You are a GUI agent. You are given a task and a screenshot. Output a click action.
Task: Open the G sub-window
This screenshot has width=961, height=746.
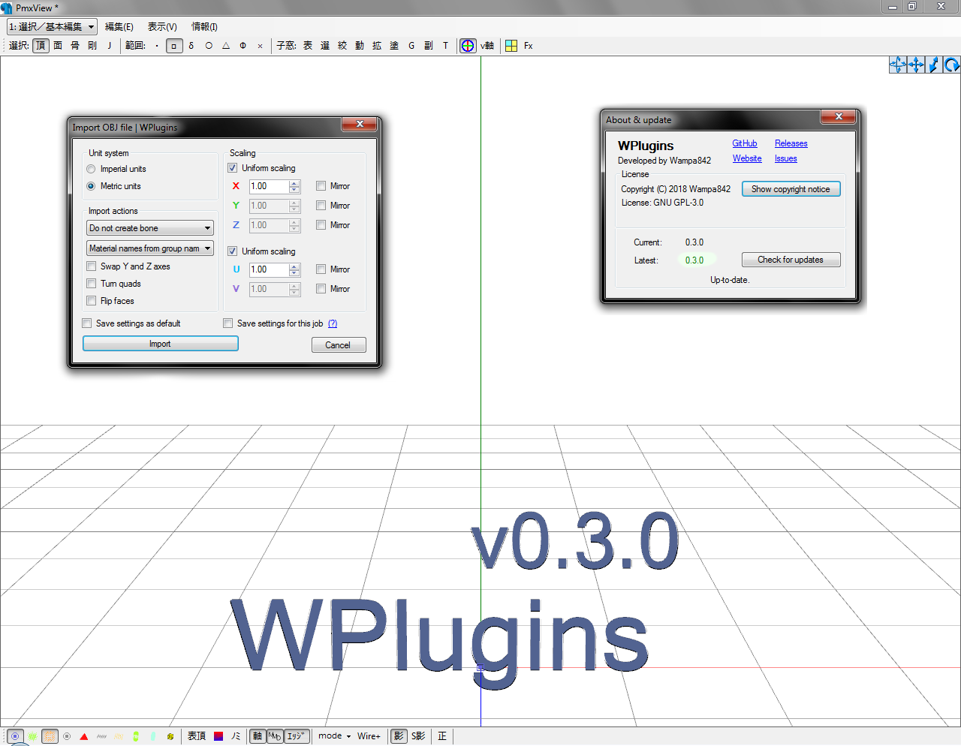(411, 46)
